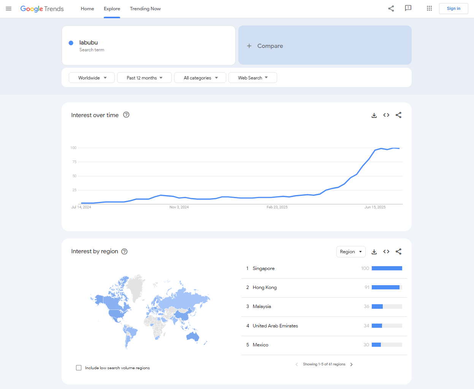Image resolution: width=474 pixels, height=389 pixels.
Task: Enable Include low search volume regions
Action: pyautogui.click(x=79, y=368)
